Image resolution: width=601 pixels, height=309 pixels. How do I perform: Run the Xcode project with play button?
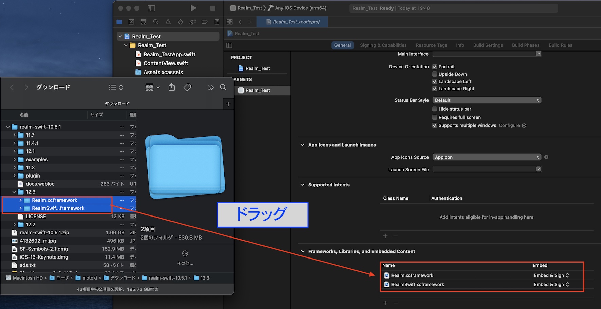click(x=193, y=8)
